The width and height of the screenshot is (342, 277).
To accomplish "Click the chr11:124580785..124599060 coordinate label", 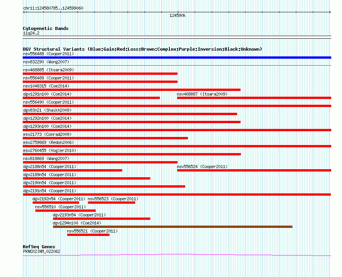I will [x=53, y=8].
